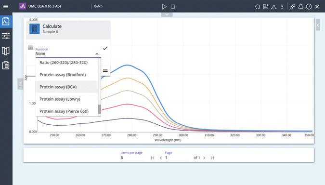Select Ratio (260-320)/(280-320) option

[x=66, y=63]
